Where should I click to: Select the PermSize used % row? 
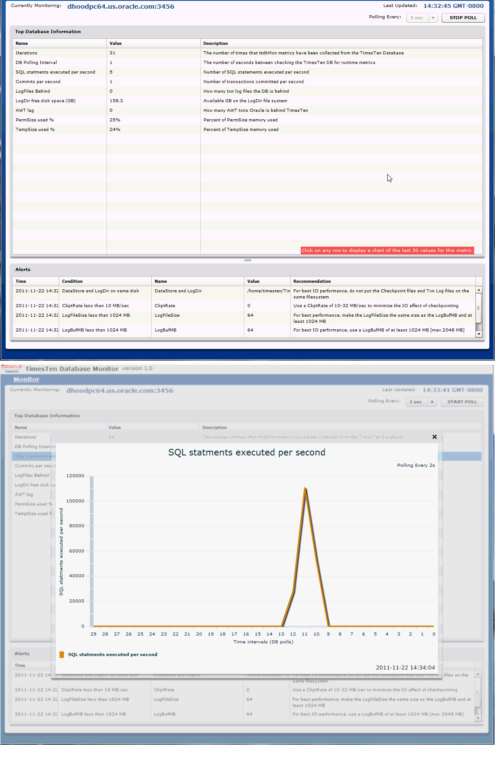pyautogui.click(x=247, y=120)
